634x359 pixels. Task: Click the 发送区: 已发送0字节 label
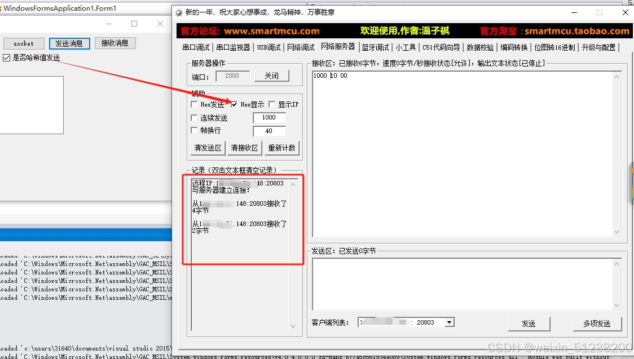click(344, 251)
